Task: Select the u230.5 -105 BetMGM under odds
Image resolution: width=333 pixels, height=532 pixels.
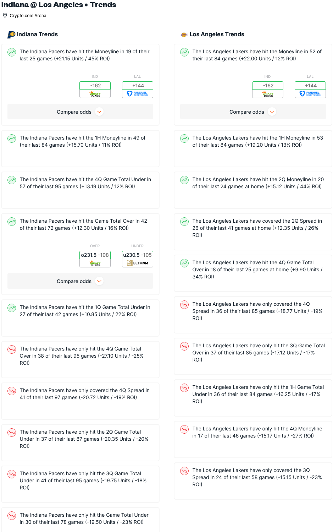Action: 138,259
